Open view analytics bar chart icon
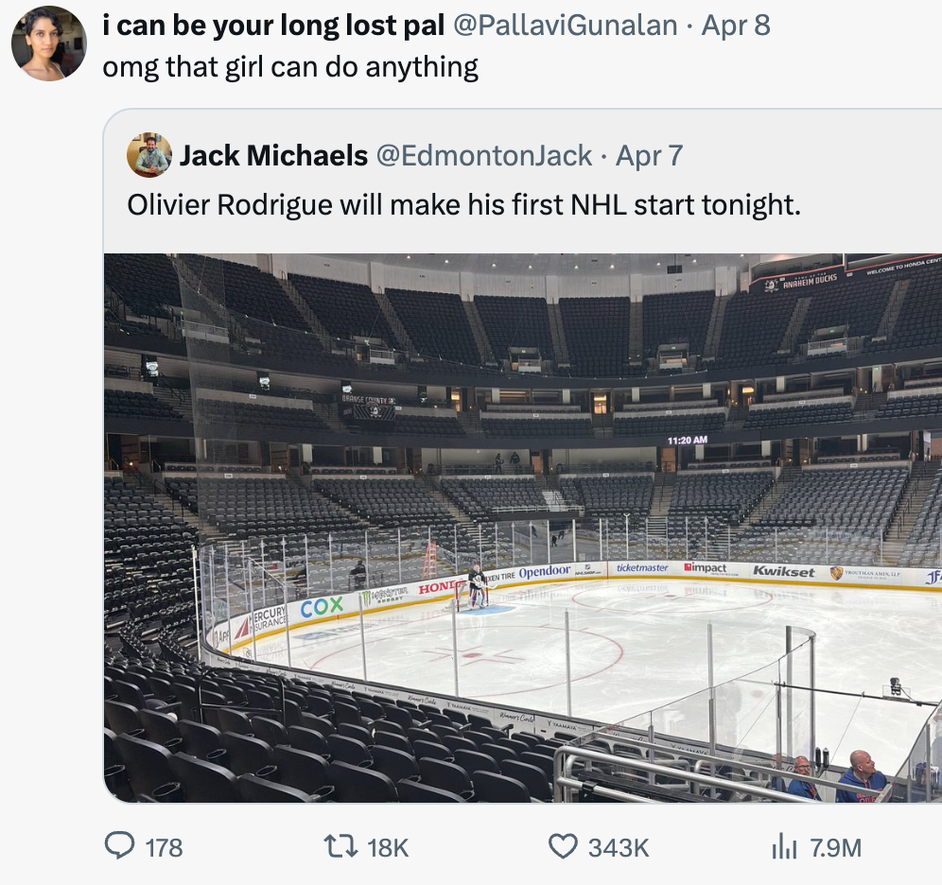Viewport: 942px width, 885px height. (x=784, y=847)
